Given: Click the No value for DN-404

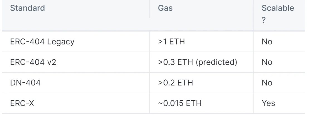Looking at the screenshot, I should pos(267,83).
